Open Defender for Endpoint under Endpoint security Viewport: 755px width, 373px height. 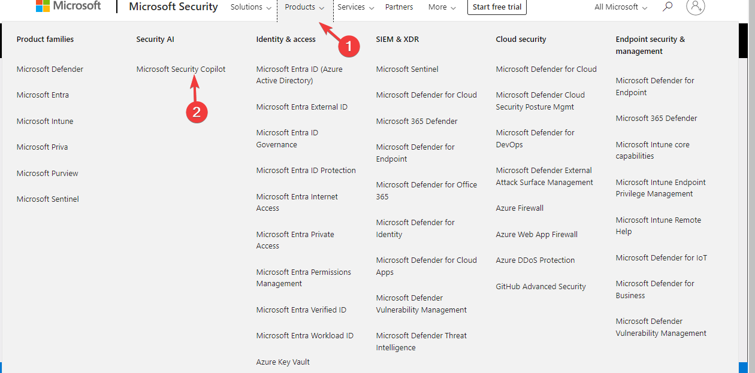[655, 87]
